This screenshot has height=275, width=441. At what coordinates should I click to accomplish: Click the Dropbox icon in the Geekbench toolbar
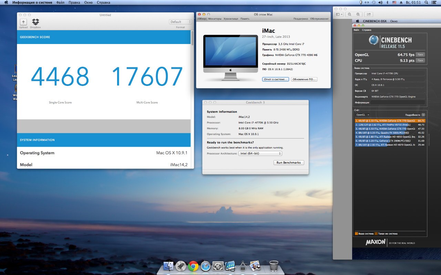tap(35, 22)
